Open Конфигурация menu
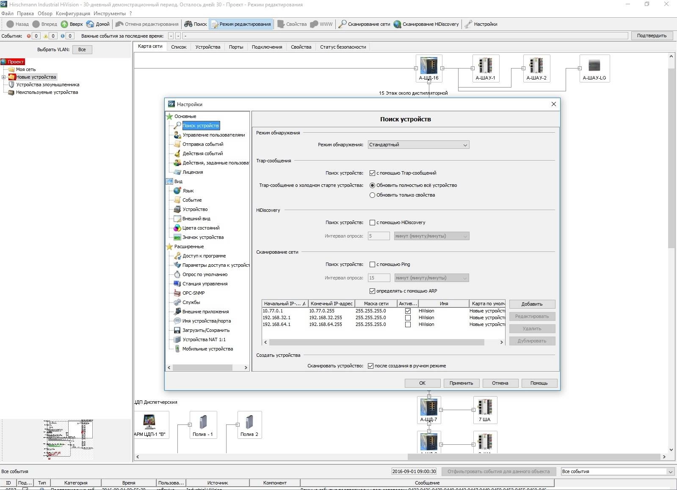The height and width of the screenshot is (490, 677). (x=73, y=14)
